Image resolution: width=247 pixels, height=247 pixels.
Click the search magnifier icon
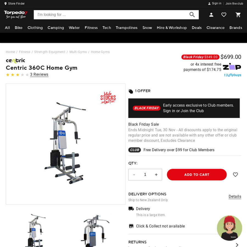tap(192, 15)
